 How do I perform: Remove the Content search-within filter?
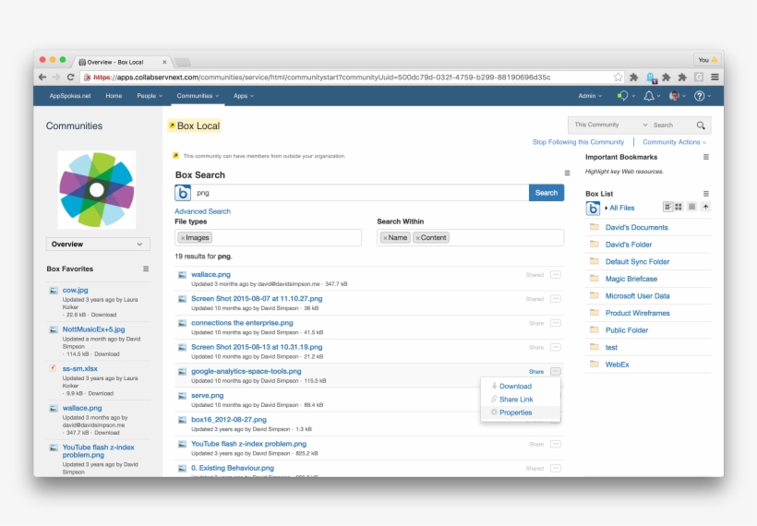(x=417, y=238)
